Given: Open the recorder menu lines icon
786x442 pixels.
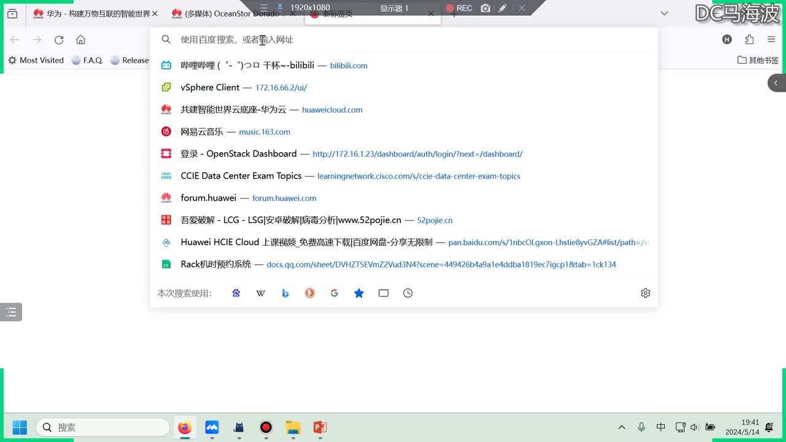Looking at the screenshot, I should [x=264, y=8].
